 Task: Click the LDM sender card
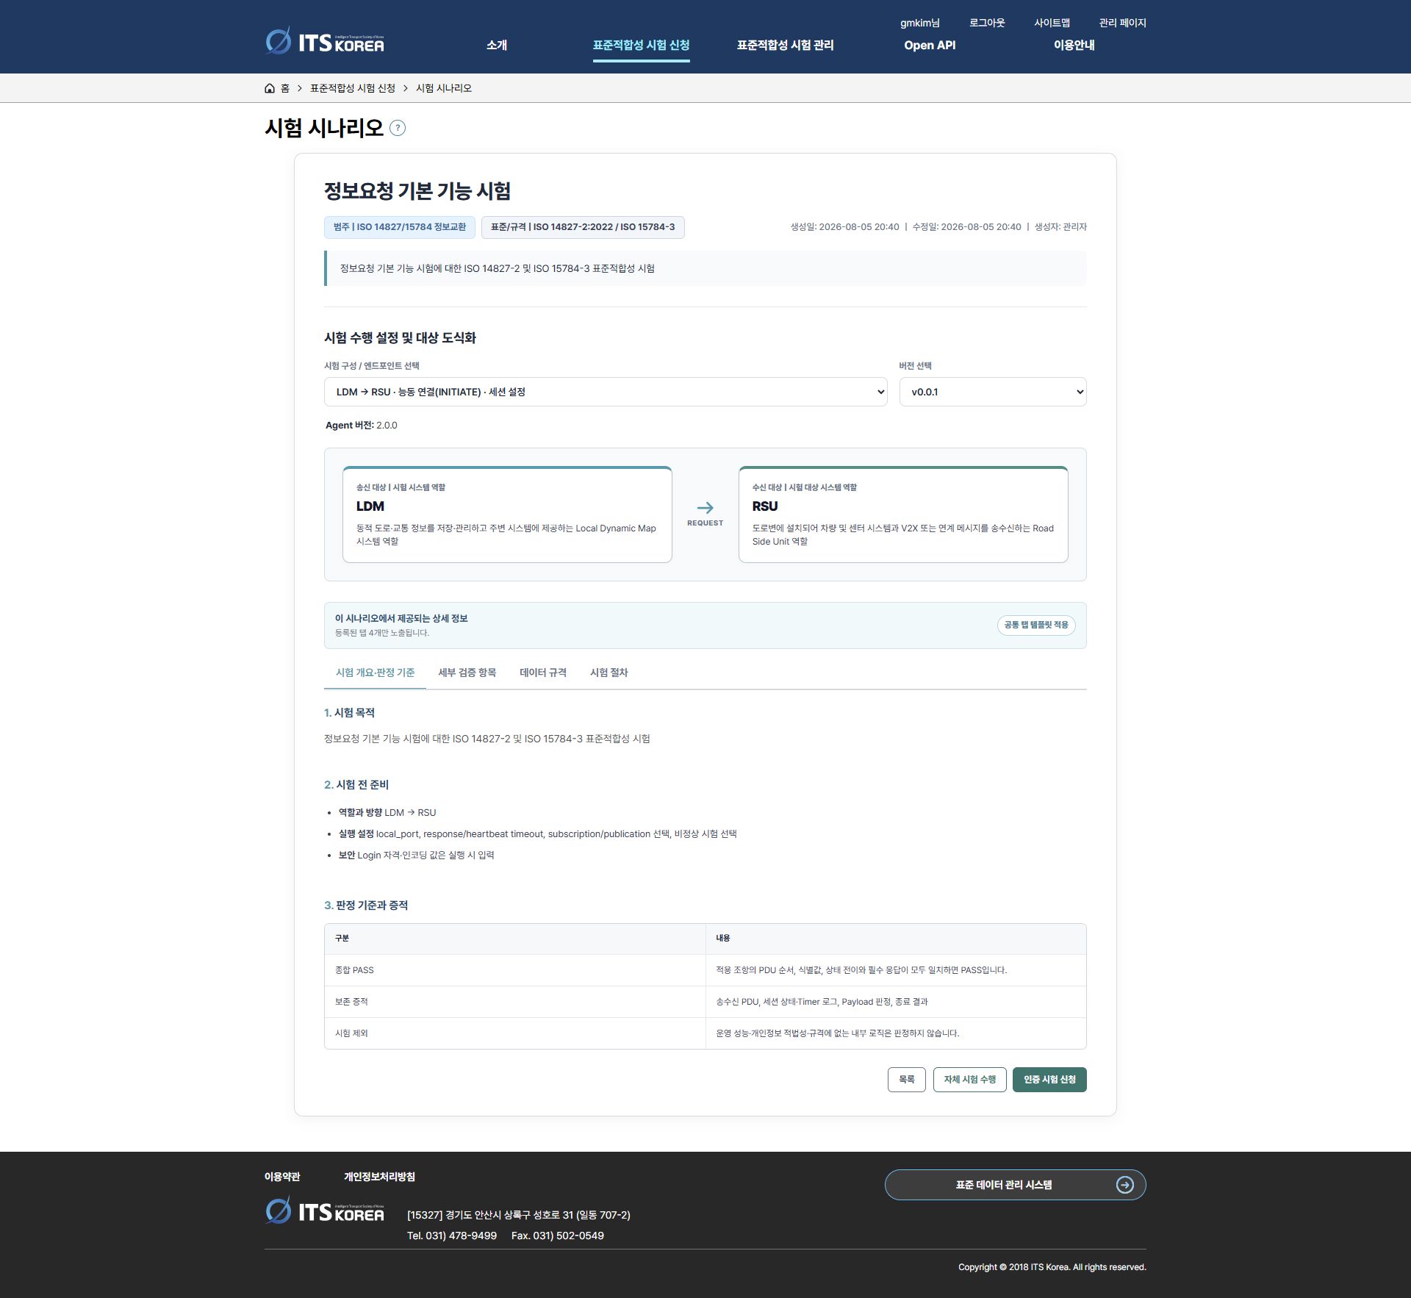[x=507, y=514]
